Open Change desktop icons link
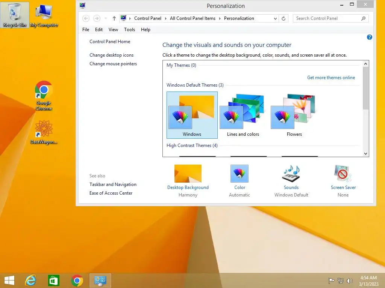The width and height of the screenshot is (385, 288). pyautogui.click(x=111, y=55)
